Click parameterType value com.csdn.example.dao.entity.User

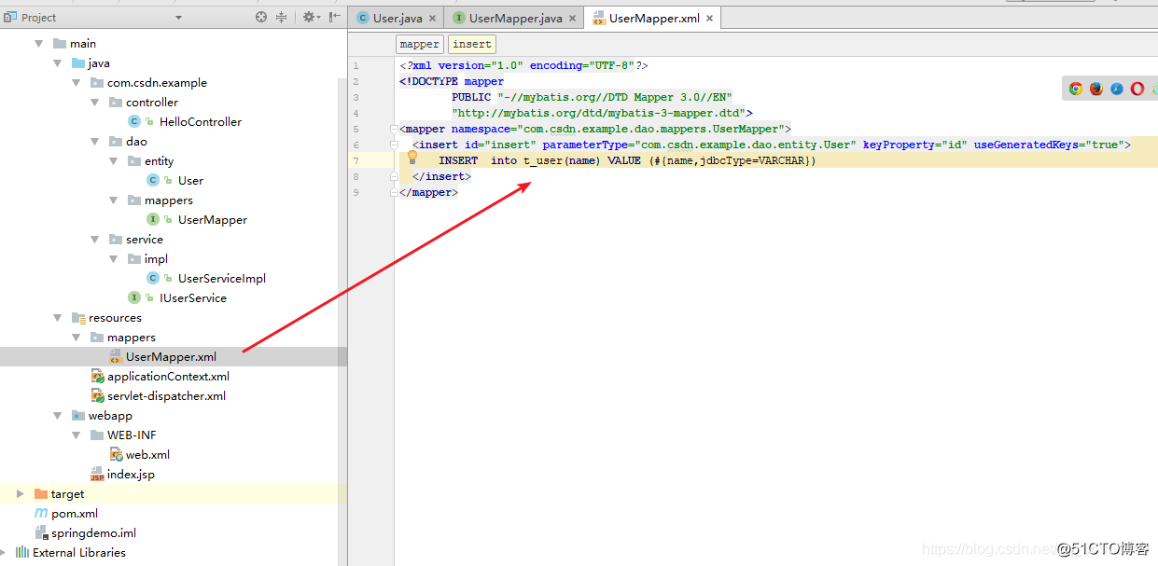pos(744,145)
